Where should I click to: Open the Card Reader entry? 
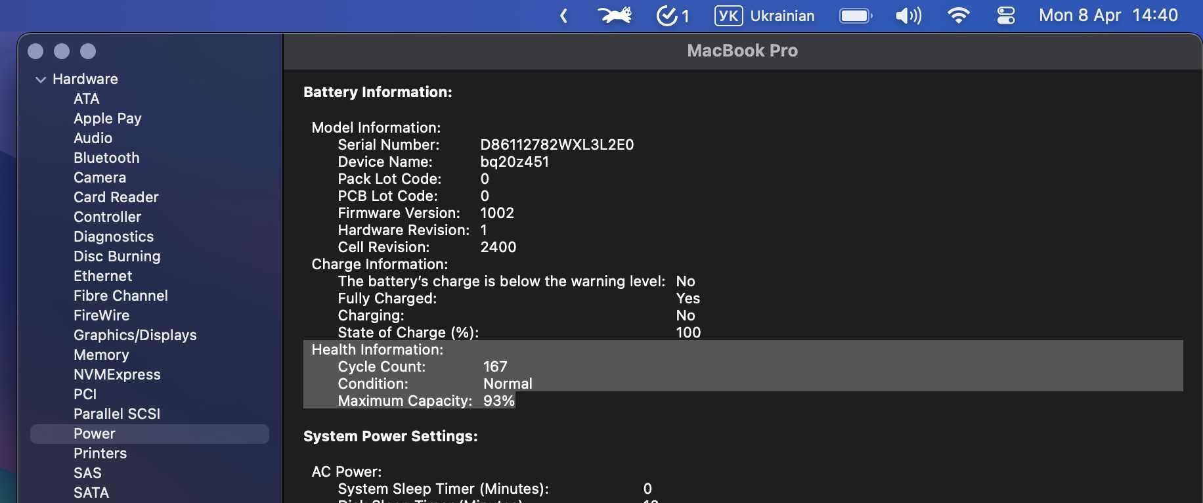tap(116, 197)
